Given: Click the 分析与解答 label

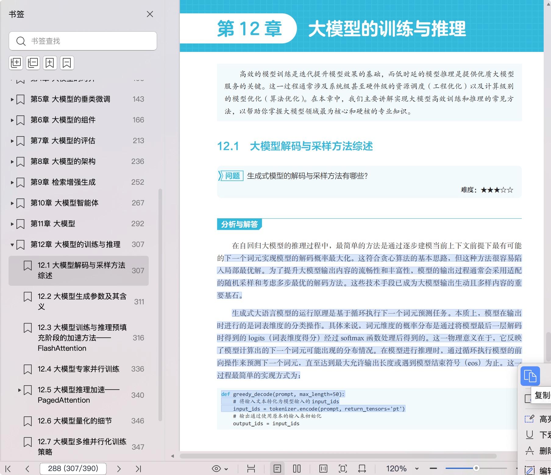Looking at the screenshot, I should point(239,224).
